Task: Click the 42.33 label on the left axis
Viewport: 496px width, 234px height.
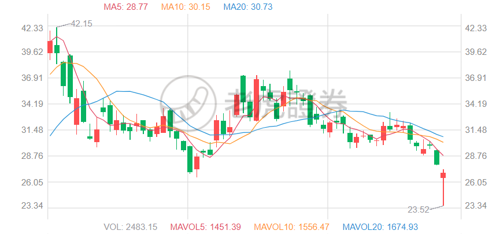Action: [17, 28]
